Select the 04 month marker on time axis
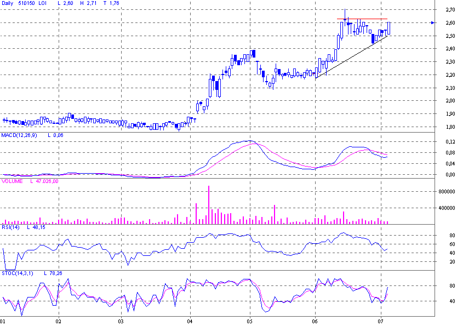This screenshot has height=326, width=457. pos(190,321)
